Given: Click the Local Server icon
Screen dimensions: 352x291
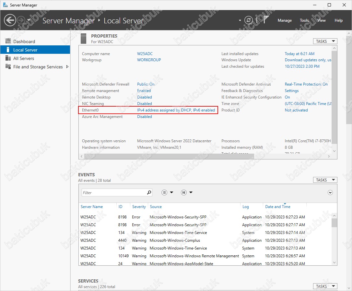Looking at the screenshot, I should pyautogui.click(x=8, y=50).
